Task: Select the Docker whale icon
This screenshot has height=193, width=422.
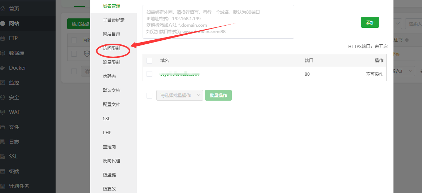Action: (3, 68)
